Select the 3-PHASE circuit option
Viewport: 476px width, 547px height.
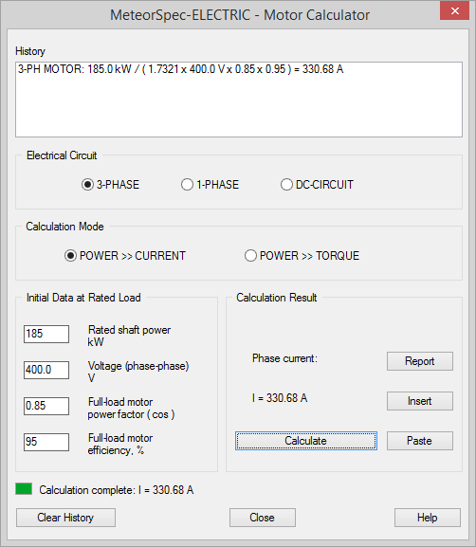point(110,185)
